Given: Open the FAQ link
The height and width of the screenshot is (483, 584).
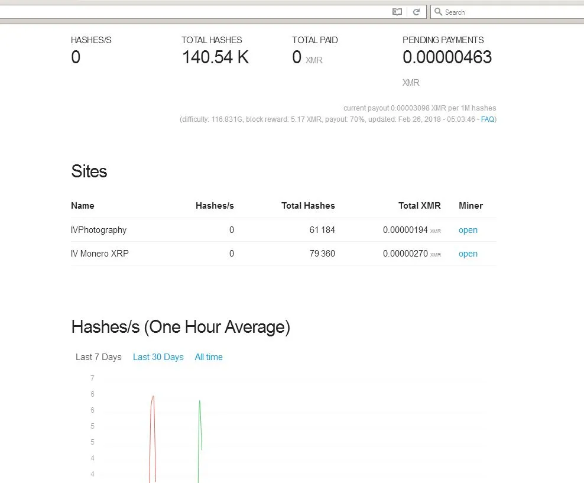Looking at the screenshot, I should point(487,119).
